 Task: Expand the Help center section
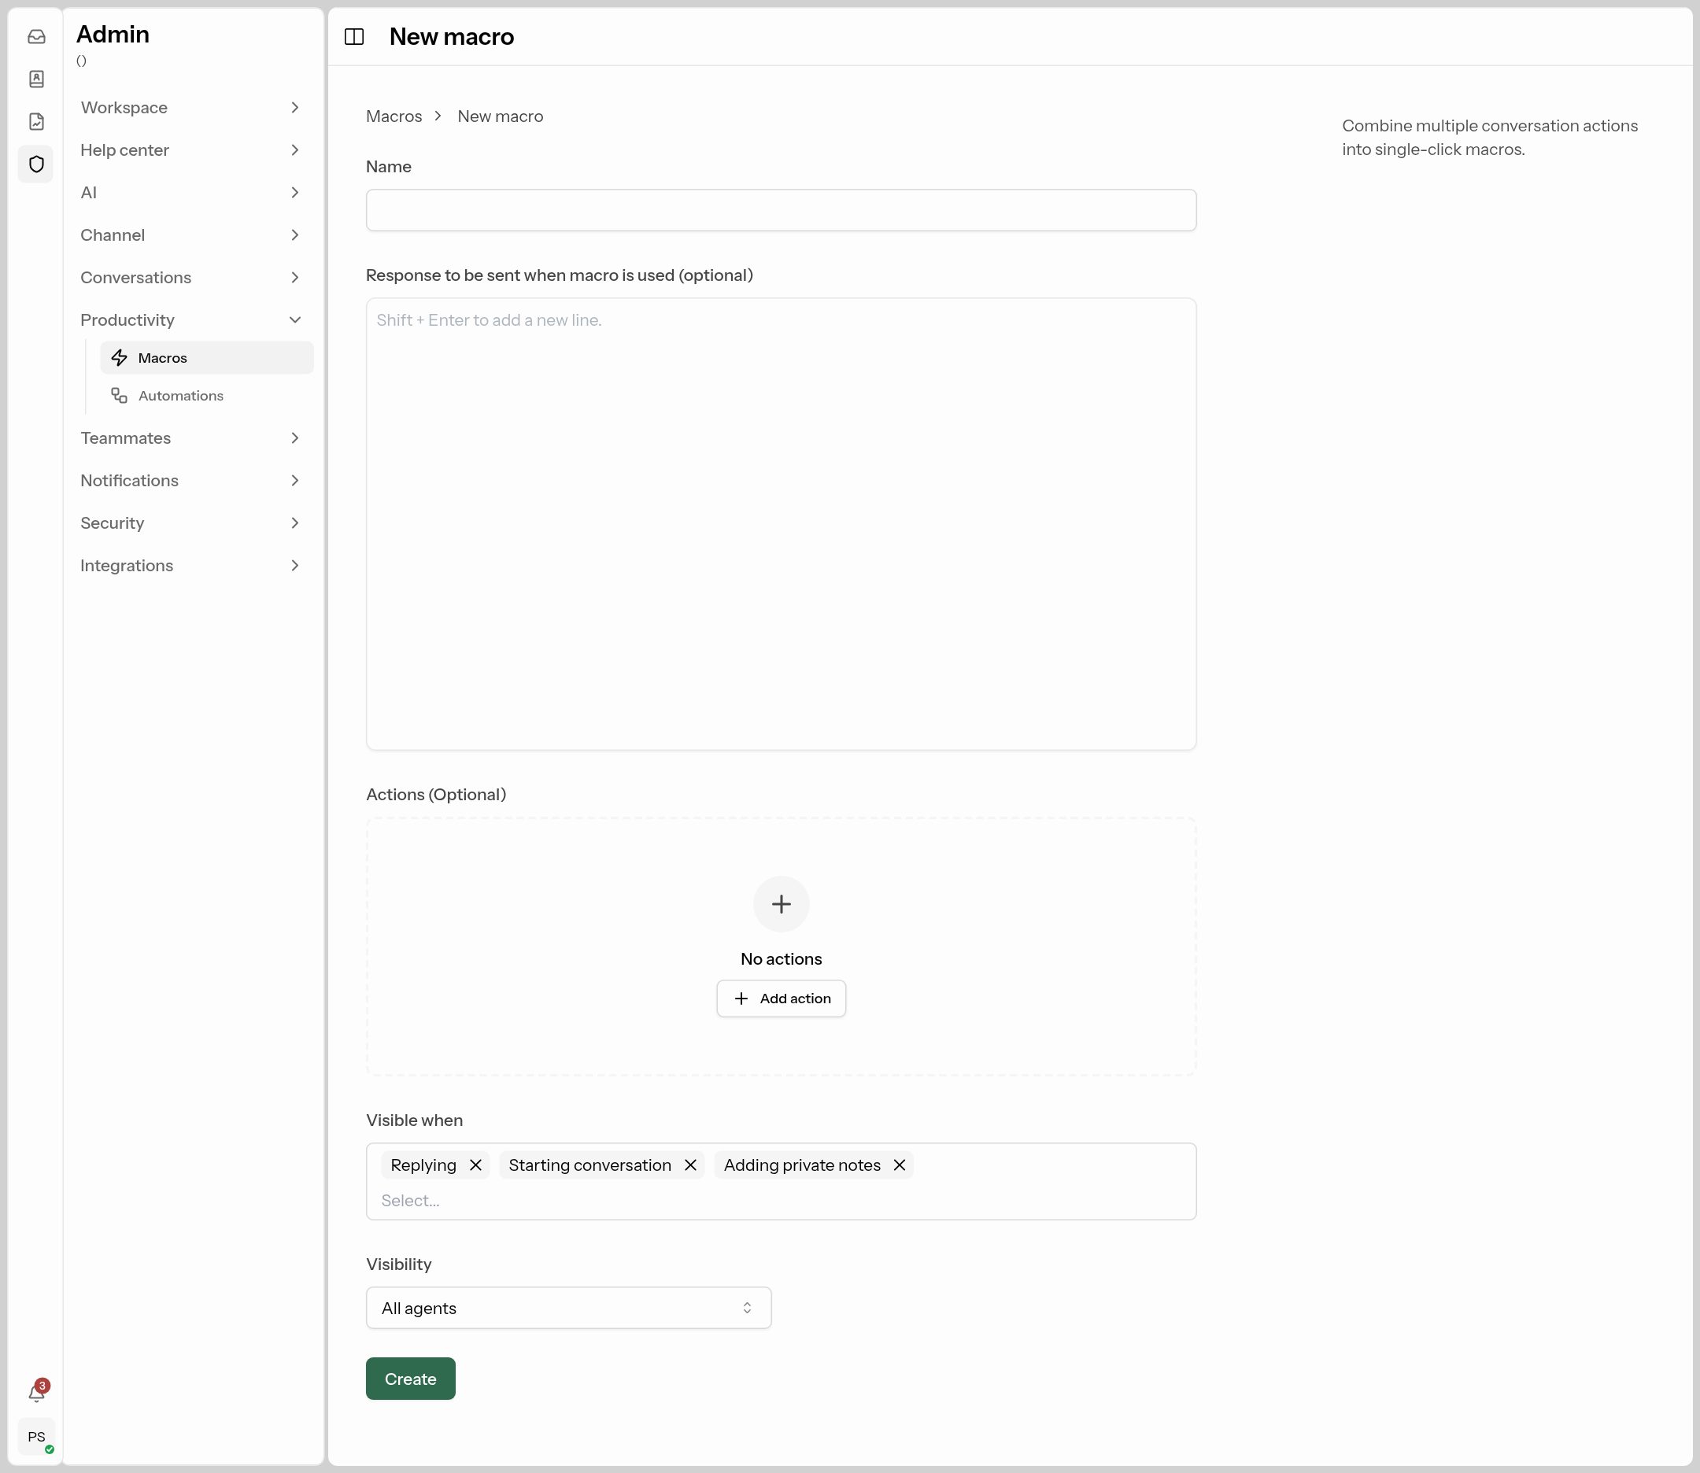[191, 150]
